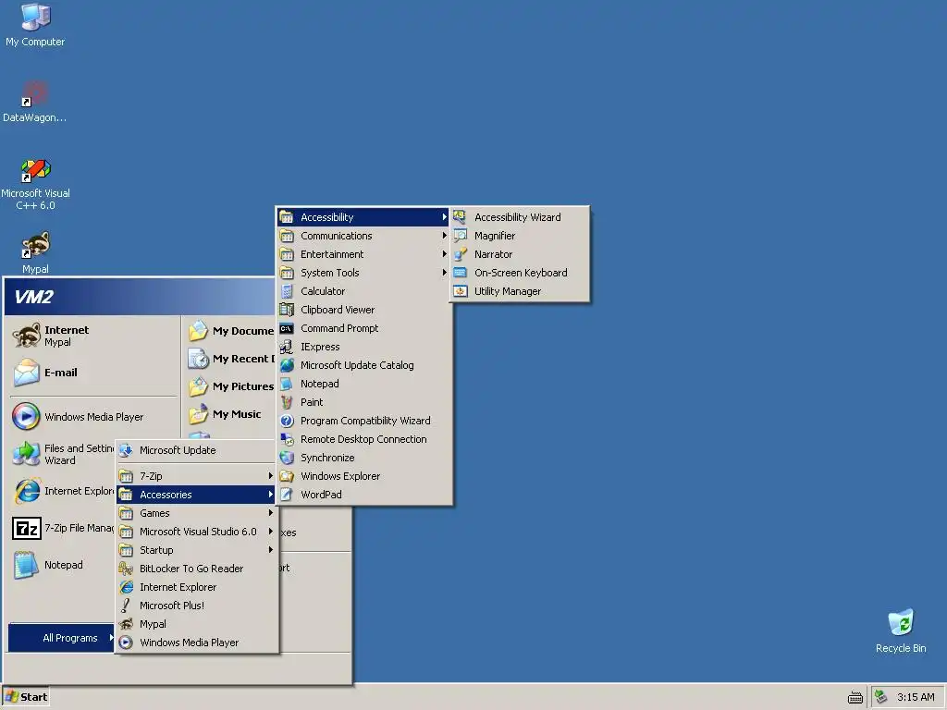Click the network update tray icon
This screenshot has width=947, height=710.
tap(881, 697)
